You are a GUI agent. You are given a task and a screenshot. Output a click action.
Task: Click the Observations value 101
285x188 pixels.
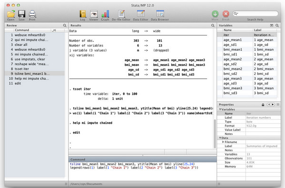[263, 158]
